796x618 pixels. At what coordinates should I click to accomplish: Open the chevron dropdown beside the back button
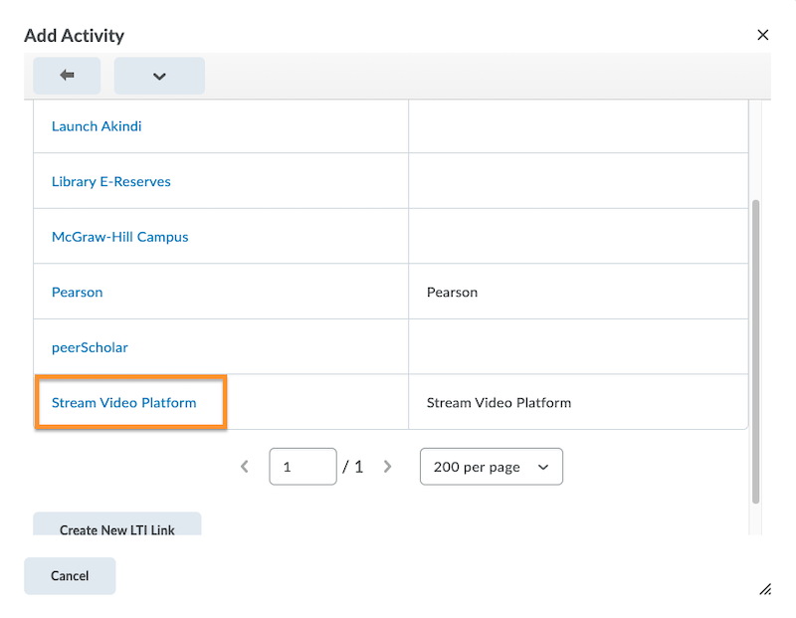coord(159,76)
